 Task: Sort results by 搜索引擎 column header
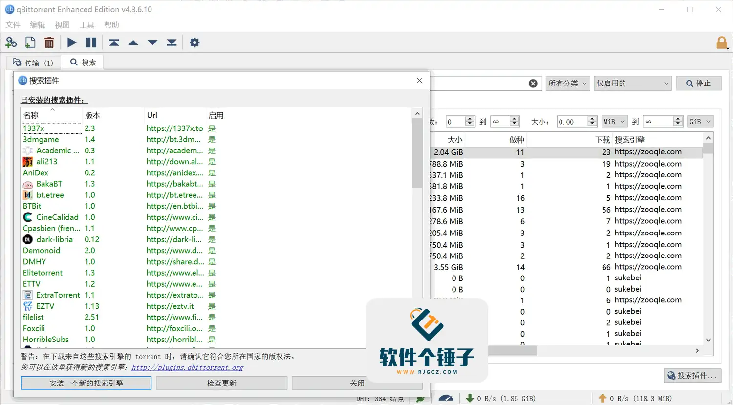tap(658, 140)
